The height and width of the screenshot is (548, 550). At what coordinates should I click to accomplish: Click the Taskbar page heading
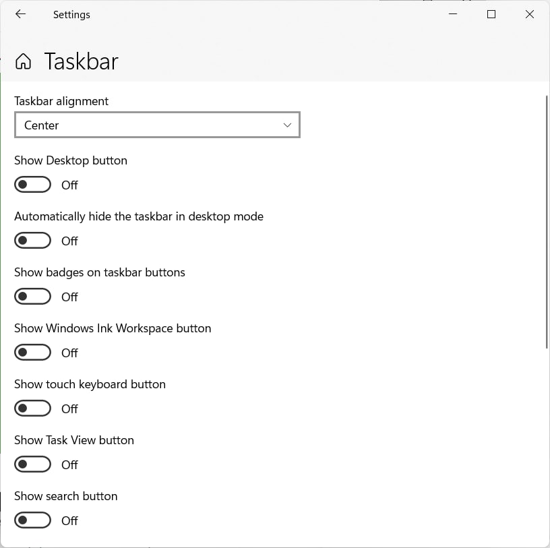coord(81,61)
